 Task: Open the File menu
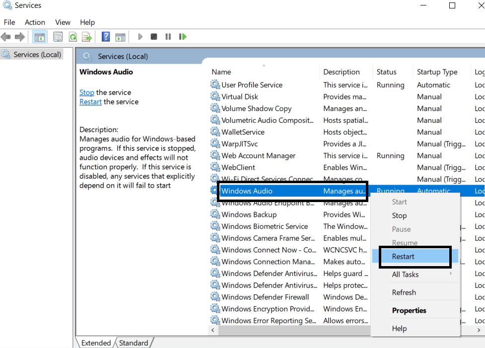pos(9,22)
